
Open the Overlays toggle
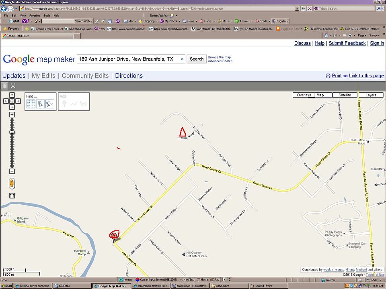pos(304,95)
